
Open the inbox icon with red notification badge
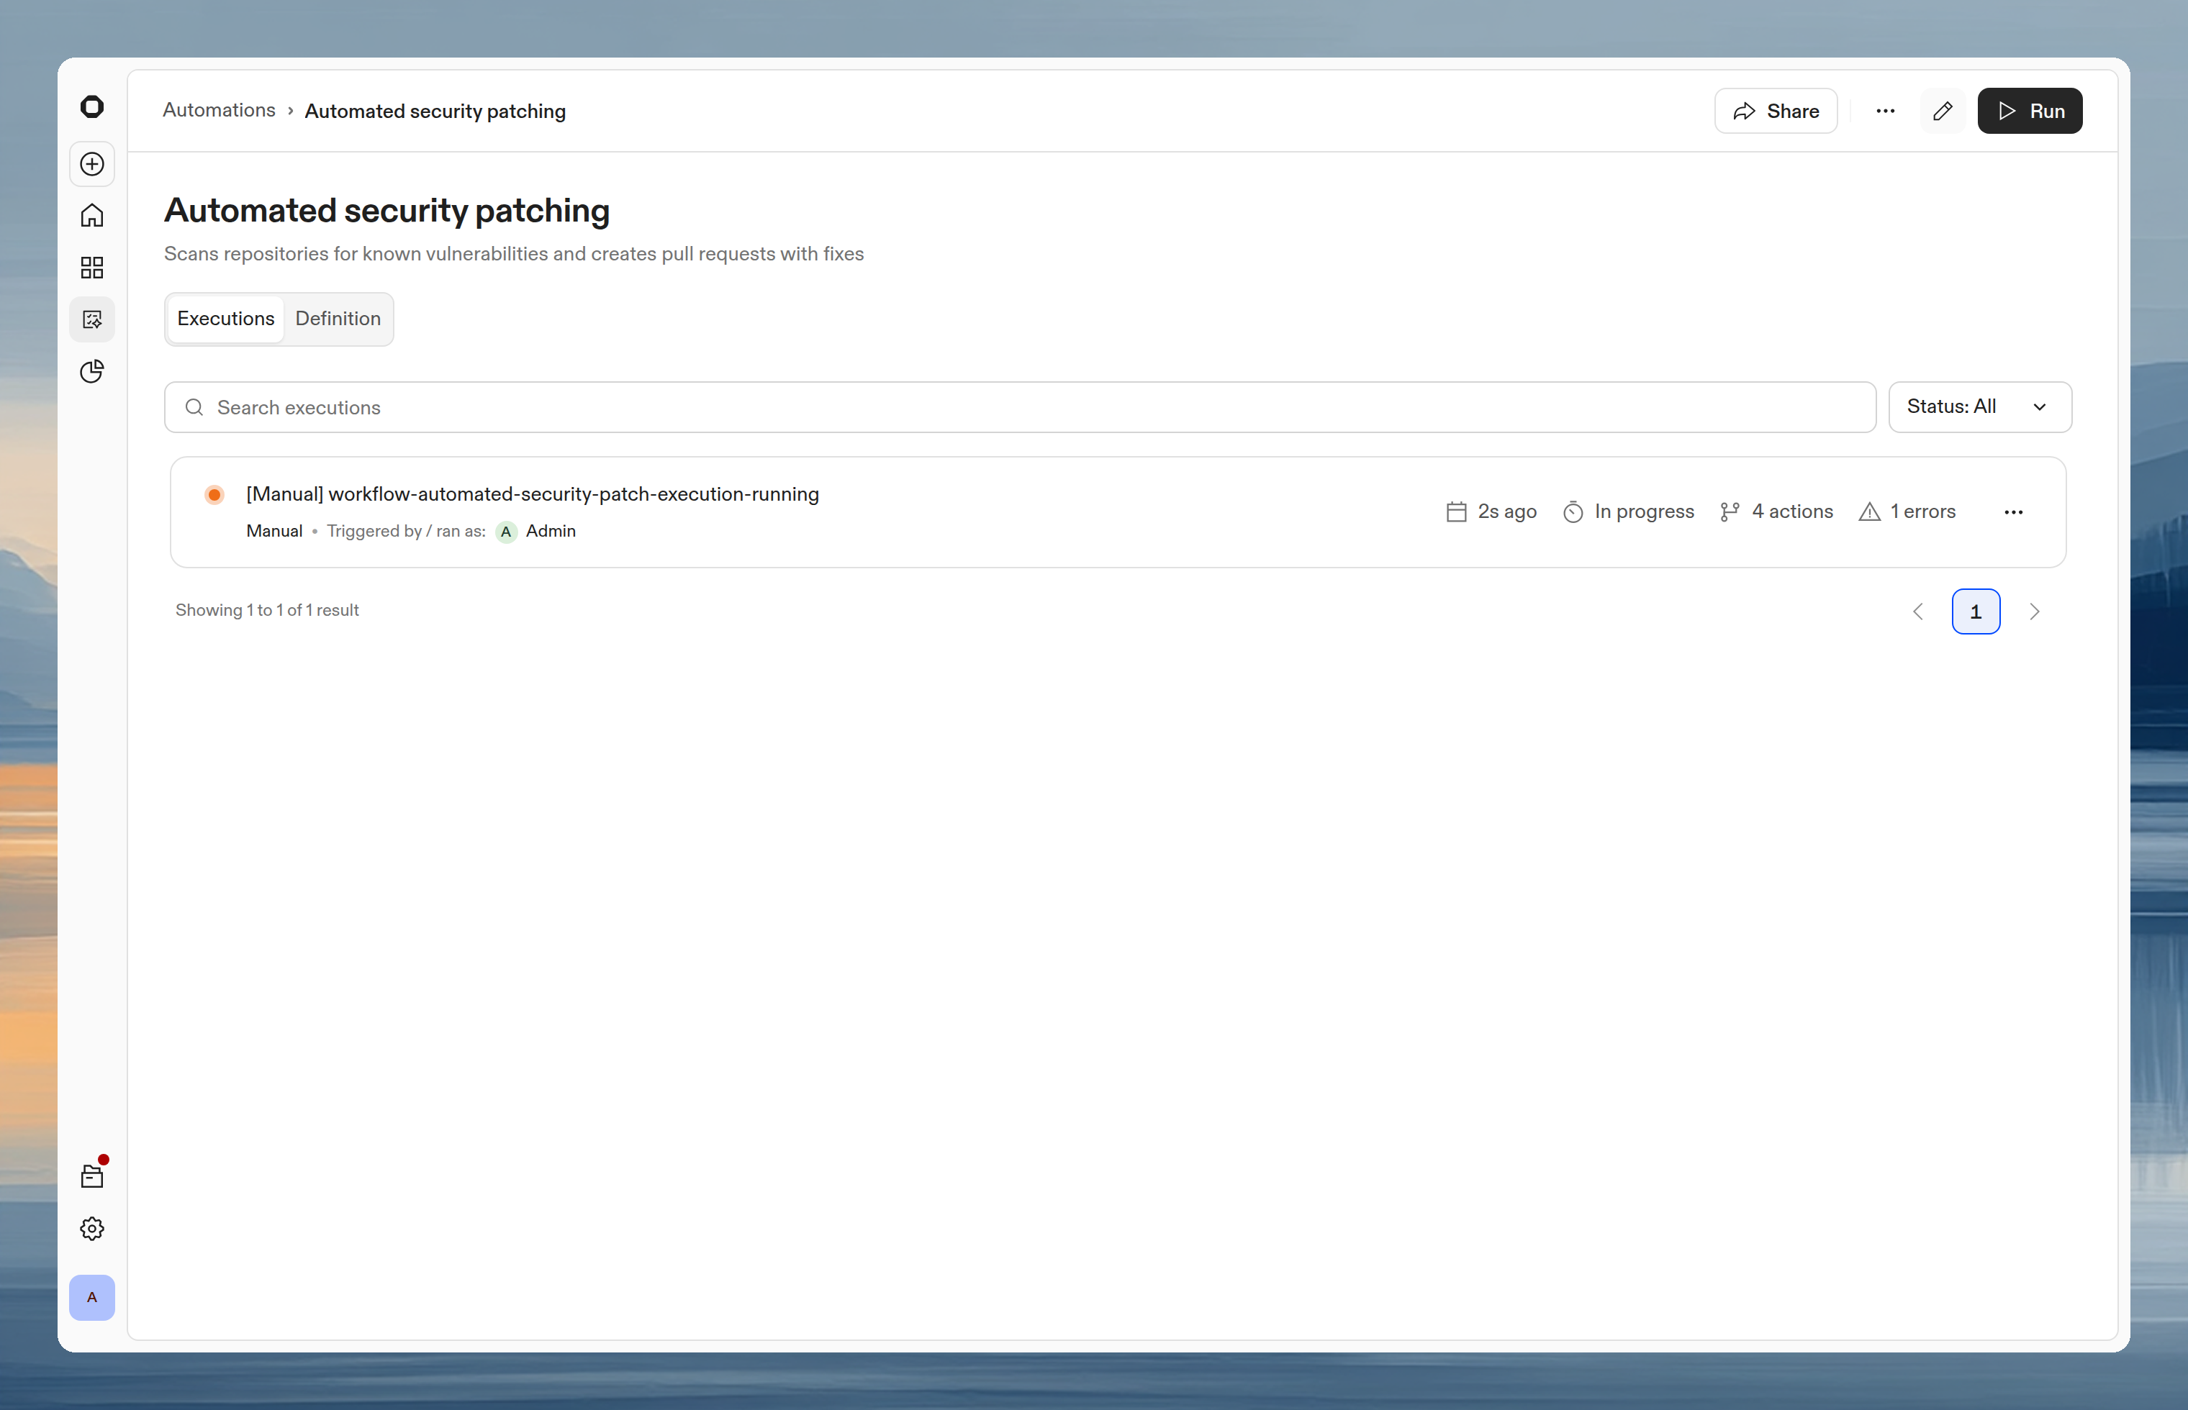click(91, 1175)
